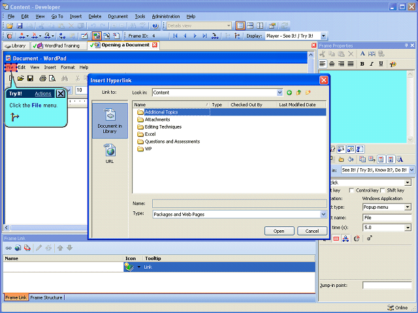
Task: Select Document in Library link option
Action: click(x=110, y=121)
